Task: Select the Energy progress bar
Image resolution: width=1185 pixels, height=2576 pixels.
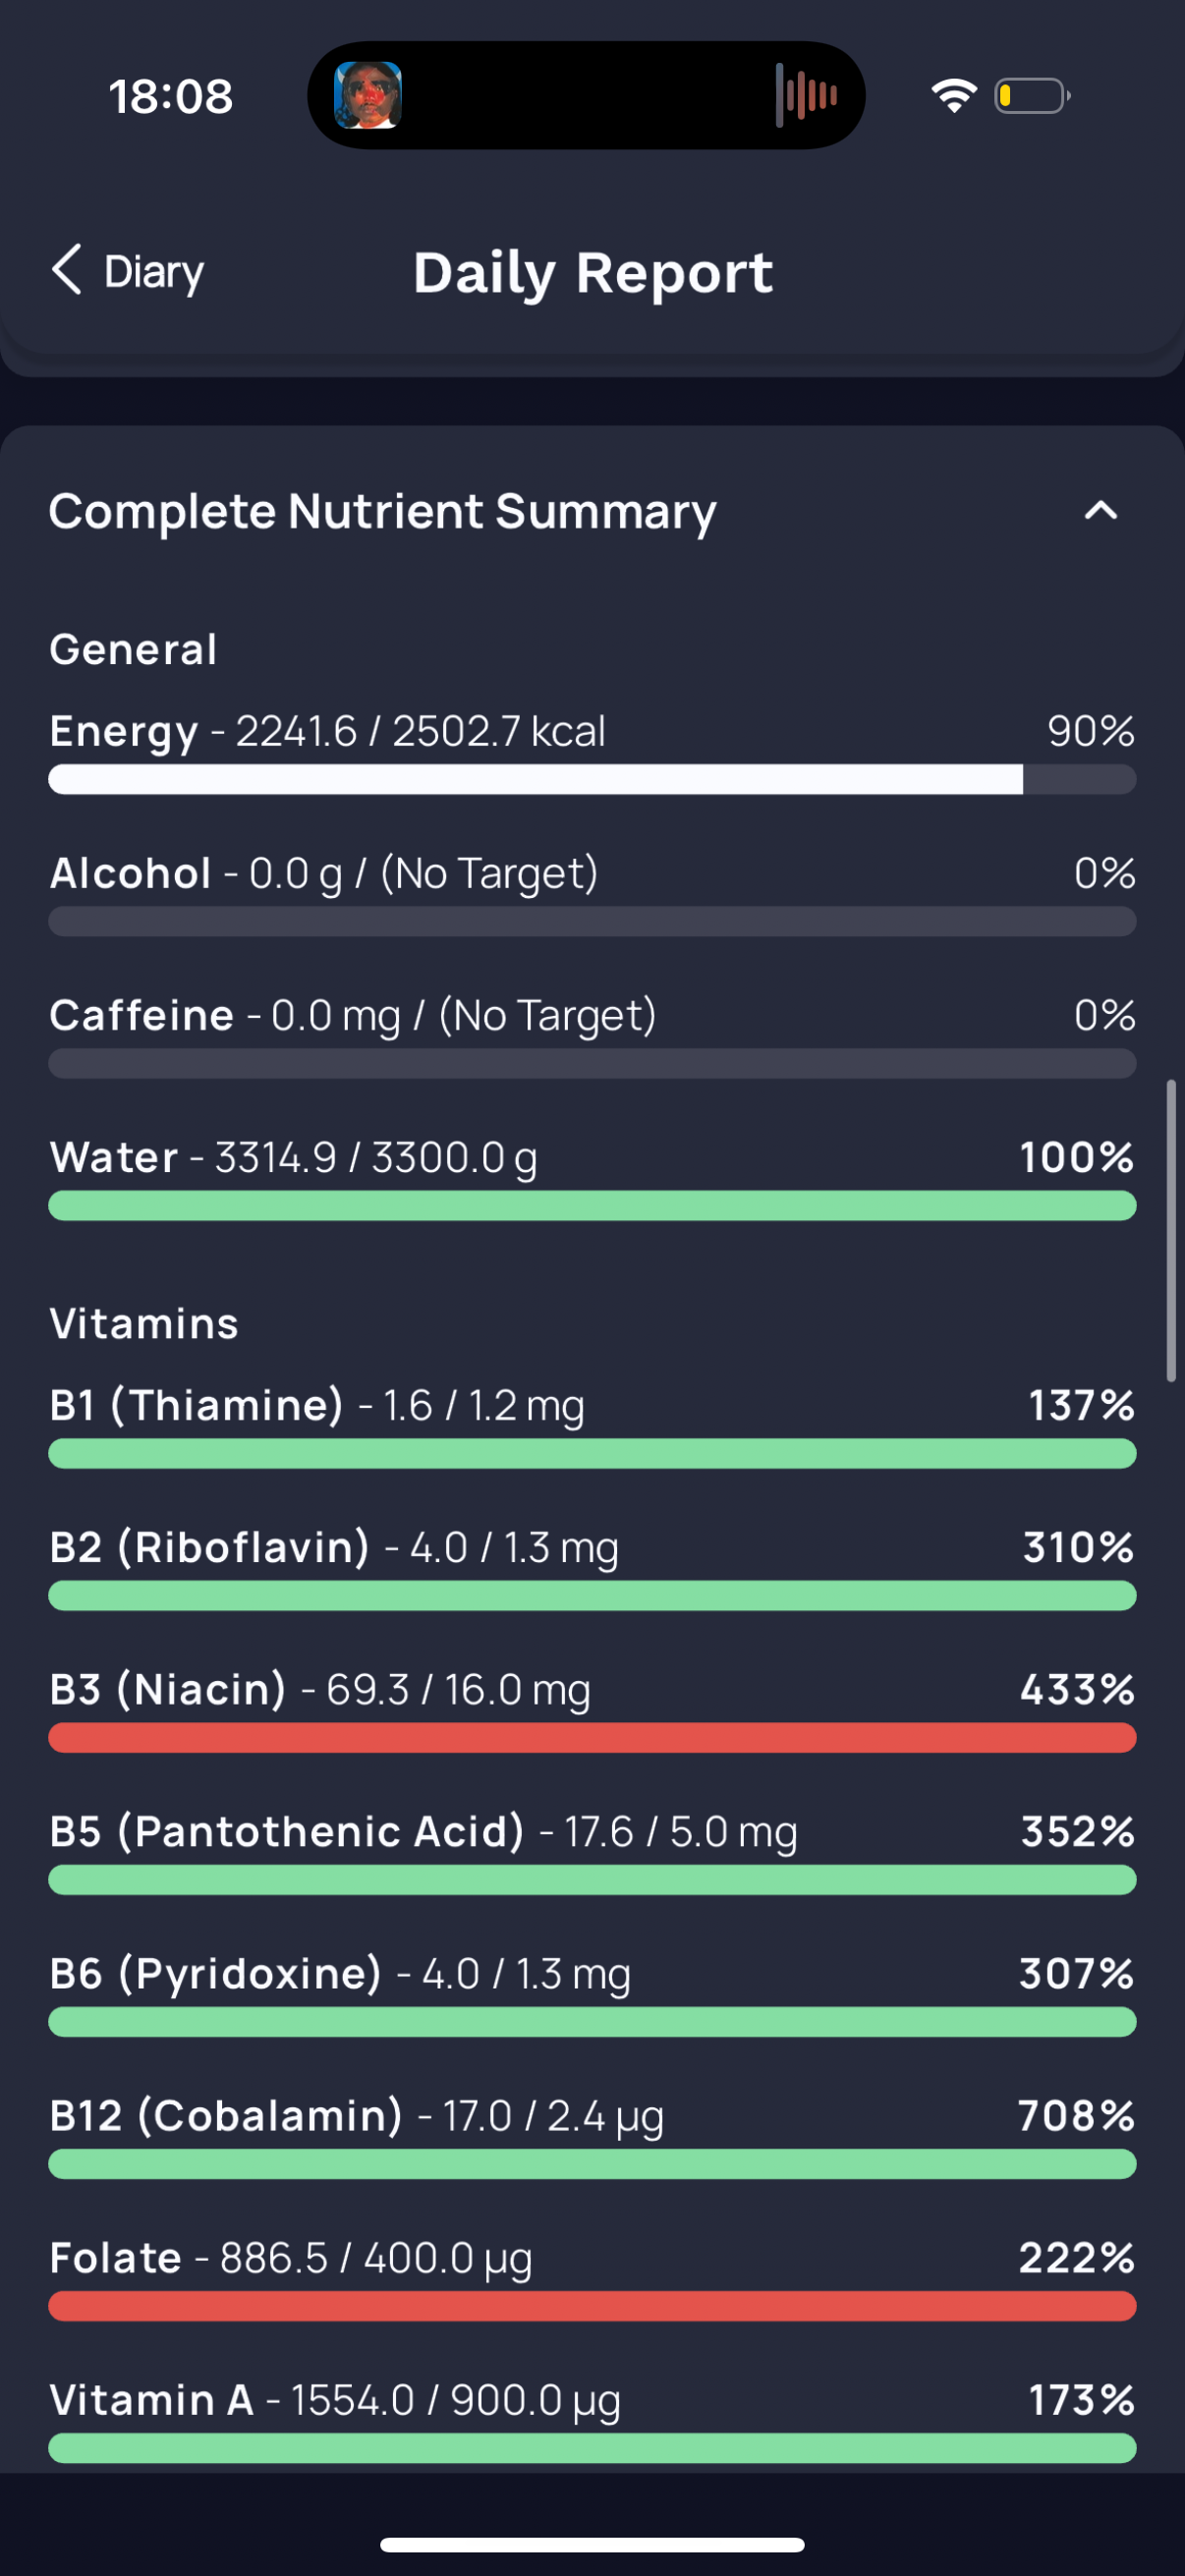Action: [x=592, y=779]
